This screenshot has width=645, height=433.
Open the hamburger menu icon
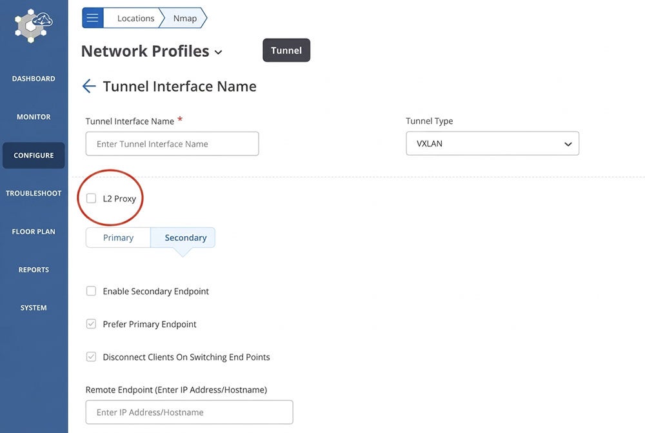click(x=92, y=17)
